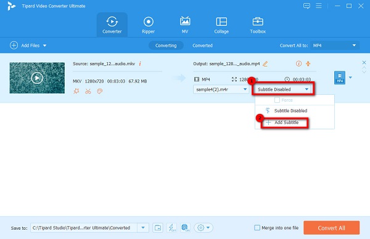Toggle the Merge into one file checkbox
Screen dimensions: 370x239
coord(257,228)
